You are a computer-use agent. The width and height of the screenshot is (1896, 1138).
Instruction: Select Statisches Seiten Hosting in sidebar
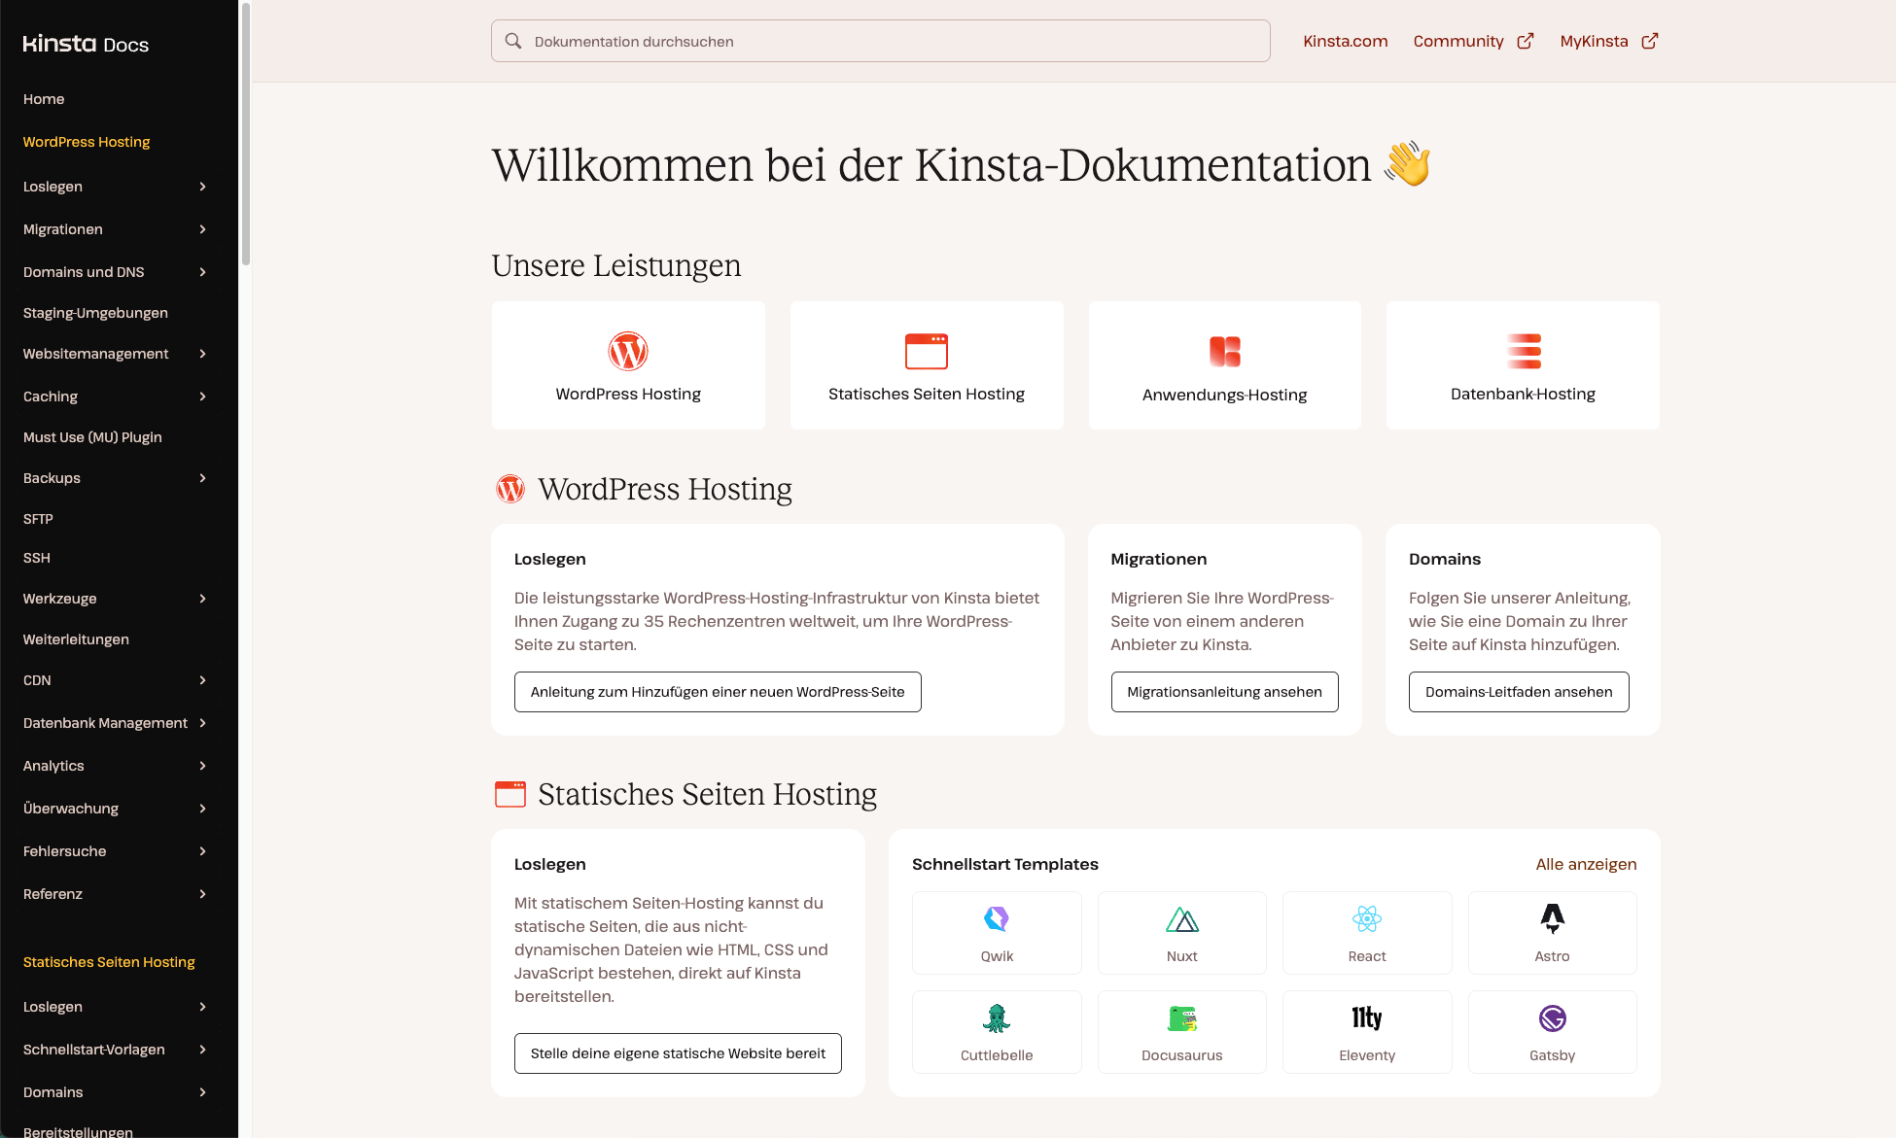(108, 962)
